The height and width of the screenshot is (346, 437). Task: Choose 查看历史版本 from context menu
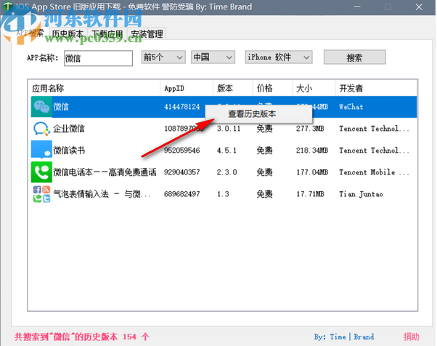(258, 114)
